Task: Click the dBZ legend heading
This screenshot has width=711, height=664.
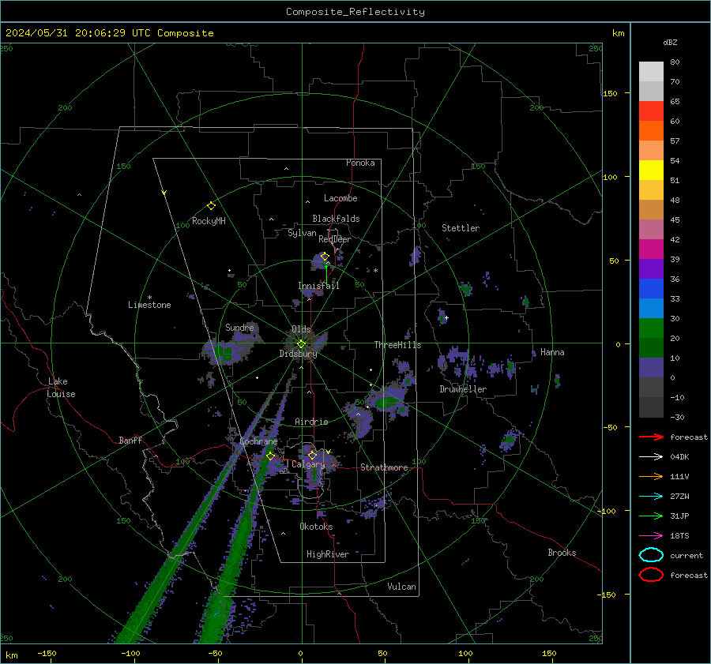Action: coord(670,42)
